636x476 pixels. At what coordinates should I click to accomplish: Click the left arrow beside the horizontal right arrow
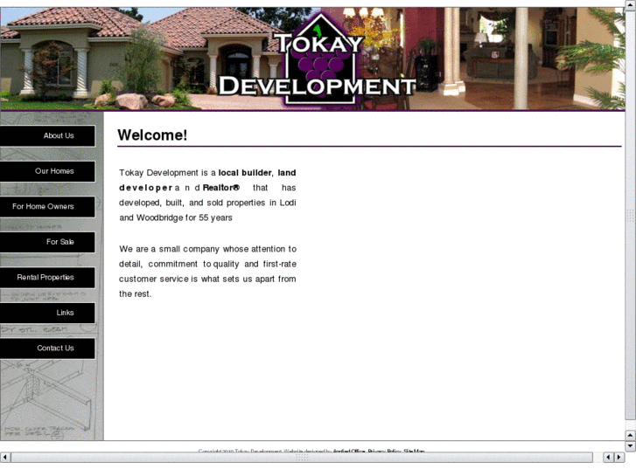(608, 458)
